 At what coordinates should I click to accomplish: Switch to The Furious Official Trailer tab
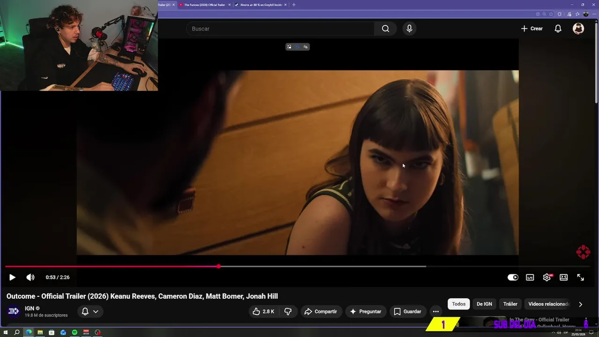205,5
